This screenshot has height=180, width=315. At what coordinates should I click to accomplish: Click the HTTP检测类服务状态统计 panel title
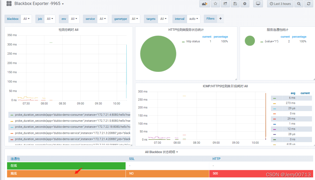[186, 30]
